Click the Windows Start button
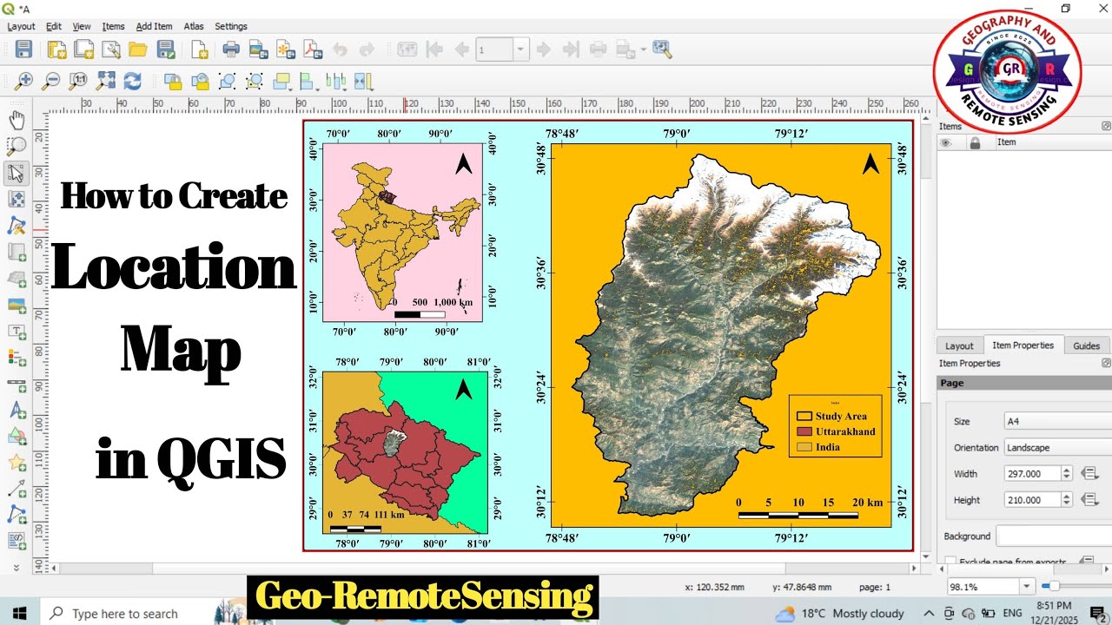Image resolution: width=1112 pixels, height=625 pixels. click(x=20, y=613)
